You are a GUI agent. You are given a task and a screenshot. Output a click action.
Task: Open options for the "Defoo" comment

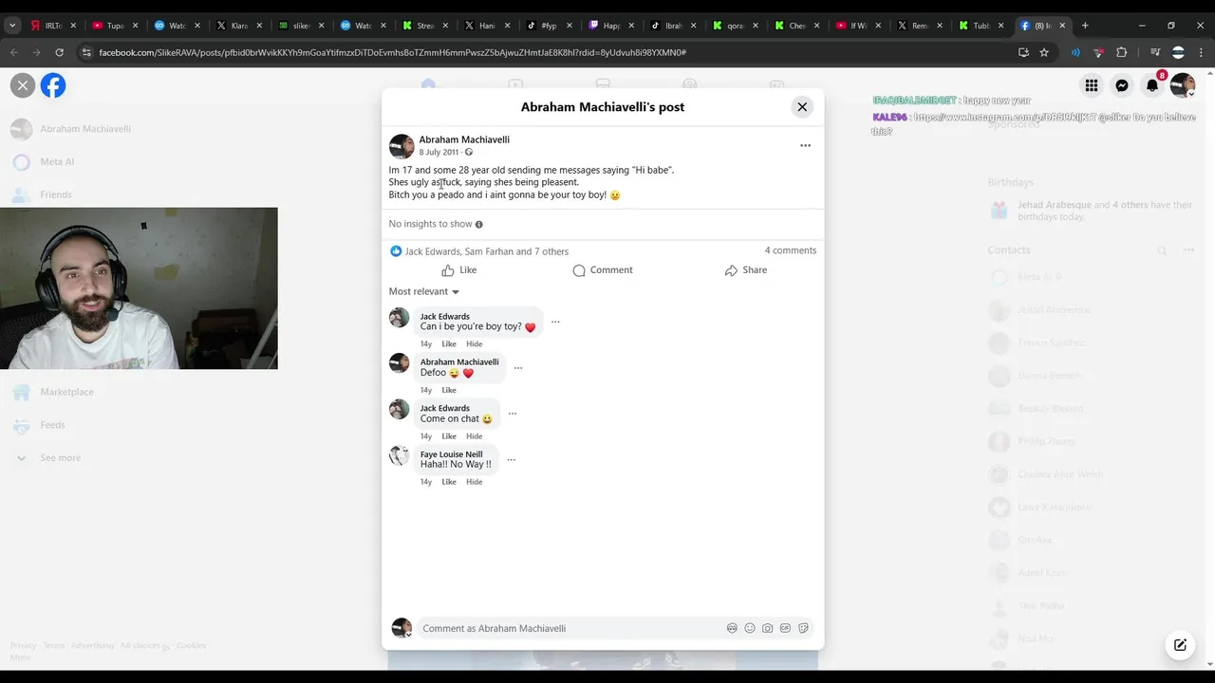517,368
